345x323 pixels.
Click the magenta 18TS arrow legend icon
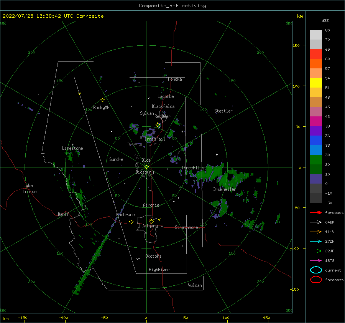pyautogui.click(x=316, y=261)
